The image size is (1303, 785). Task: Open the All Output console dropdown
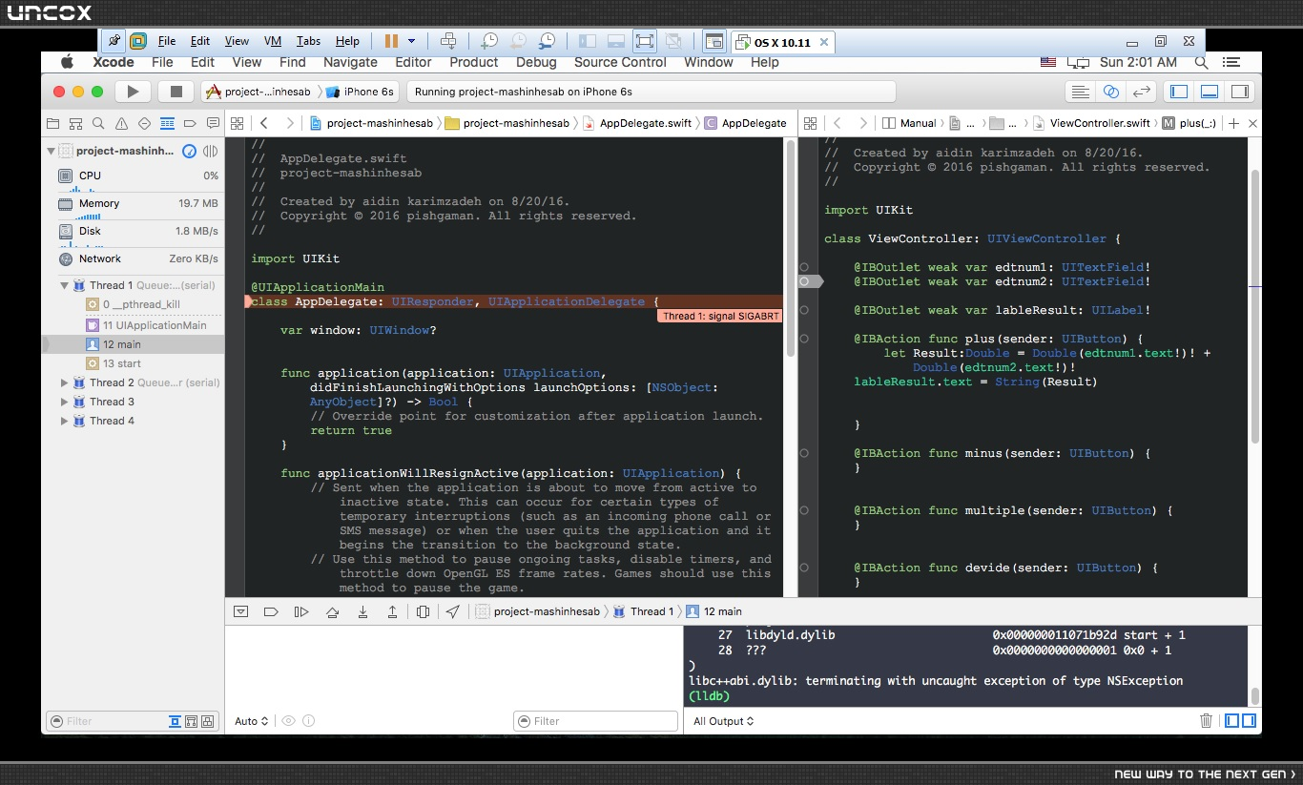tap(723, 721)
